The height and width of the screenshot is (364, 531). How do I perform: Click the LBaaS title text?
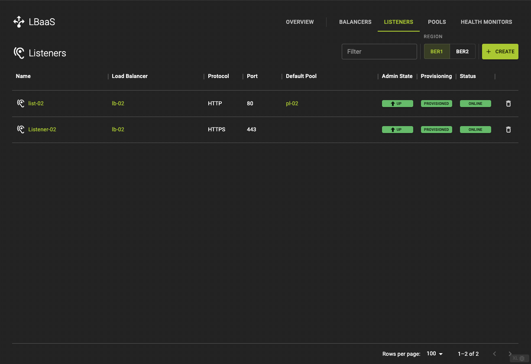[42, 22]
